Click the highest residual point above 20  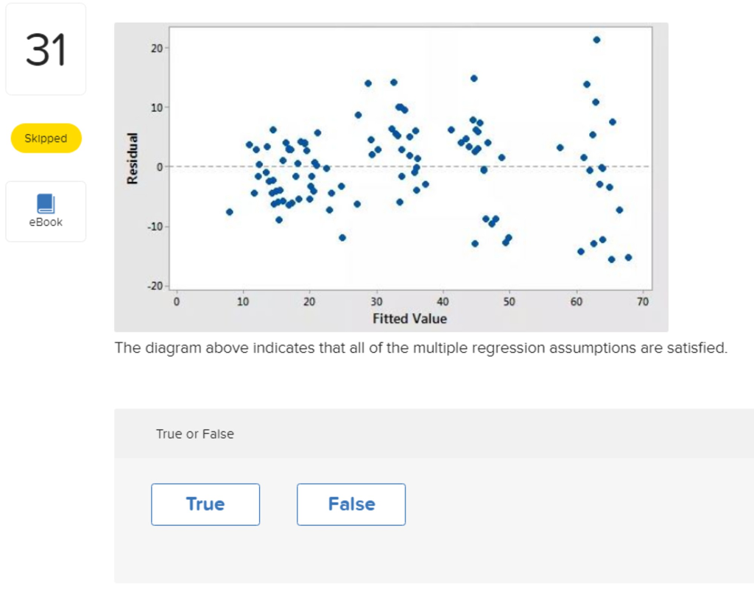click(596, 40)
